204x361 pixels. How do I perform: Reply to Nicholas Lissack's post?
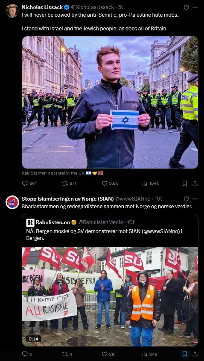(29, 183)
